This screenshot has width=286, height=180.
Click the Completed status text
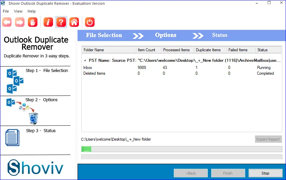click(265, 73)
